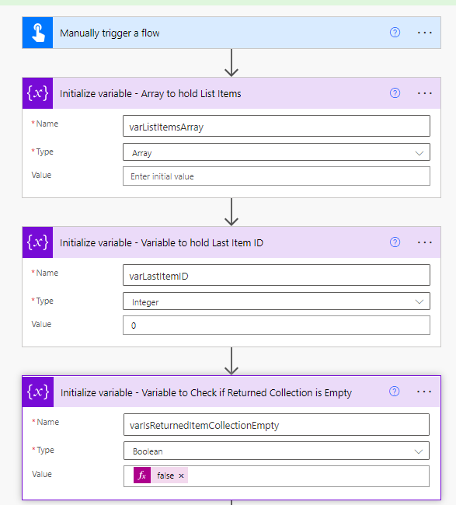This screenshot has width=456, height=505.
Task: Open ellipsis menu for Variable to hold Last Item ID
Action: coord(424,242)
